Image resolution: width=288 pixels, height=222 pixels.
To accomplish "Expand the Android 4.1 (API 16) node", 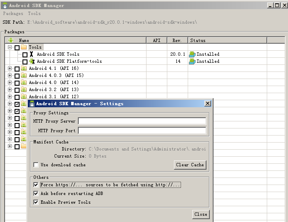I will click(x=10, y=69).
